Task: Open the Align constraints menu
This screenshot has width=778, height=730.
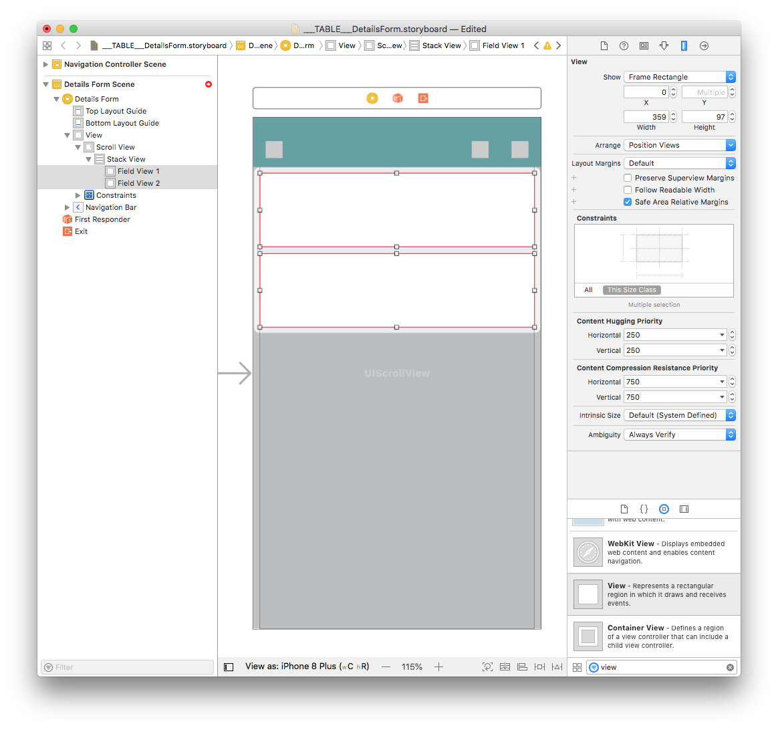Action: (x=522, y=667)
